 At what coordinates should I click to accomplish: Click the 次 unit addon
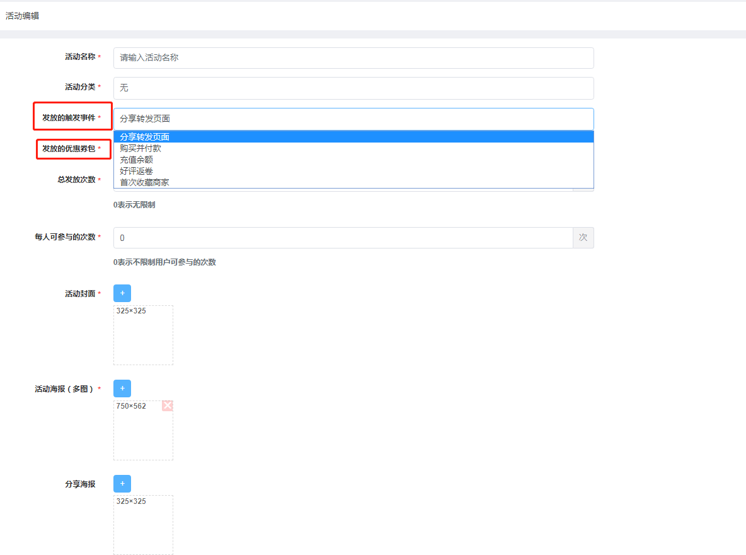coord(583,238)
